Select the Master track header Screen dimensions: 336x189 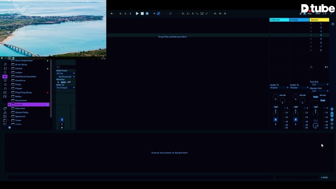[319, 20]
